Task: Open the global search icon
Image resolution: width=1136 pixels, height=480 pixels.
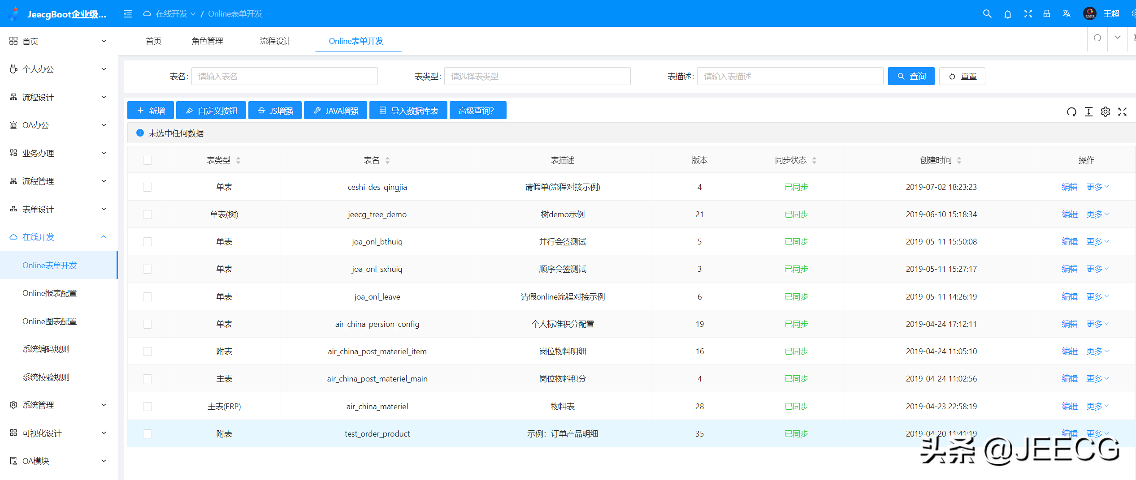Action: pos(987,13)
